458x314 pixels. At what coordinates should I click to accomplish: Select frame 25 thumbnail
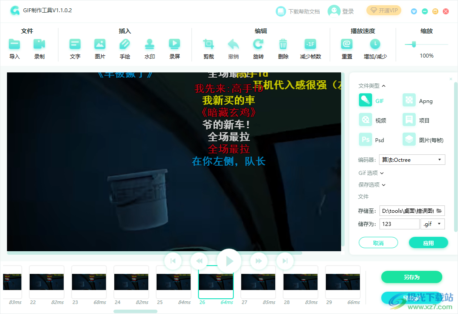tap(174, 282)
